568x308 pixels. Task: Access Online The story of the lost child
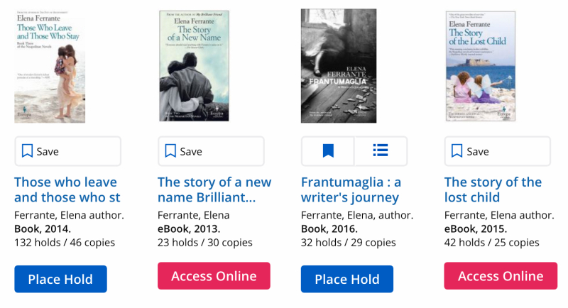(501, 276)
